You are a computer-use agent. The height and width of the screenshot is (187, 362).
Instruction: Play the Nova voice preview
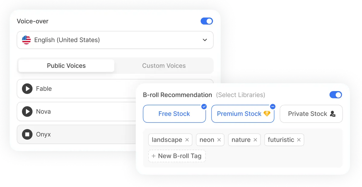[27, 112]
